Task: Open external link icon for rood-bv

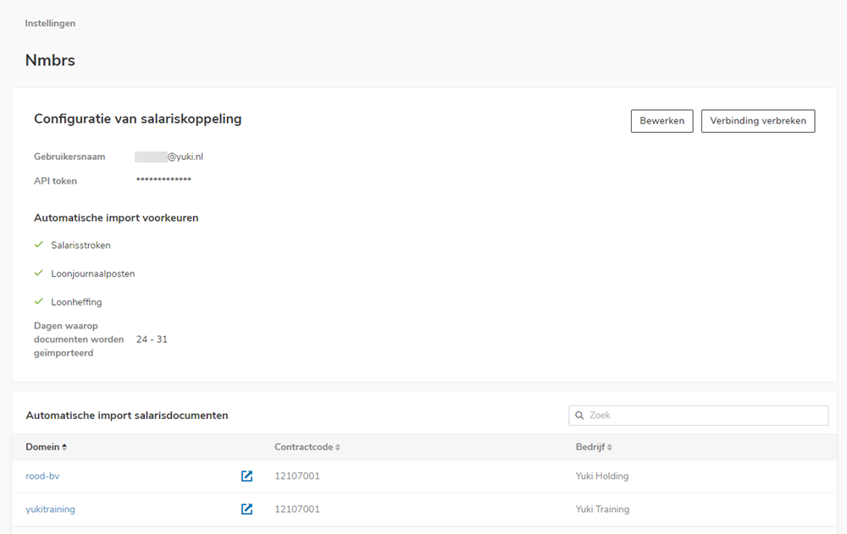Action: pyautogui.click(x=246, y=476)
